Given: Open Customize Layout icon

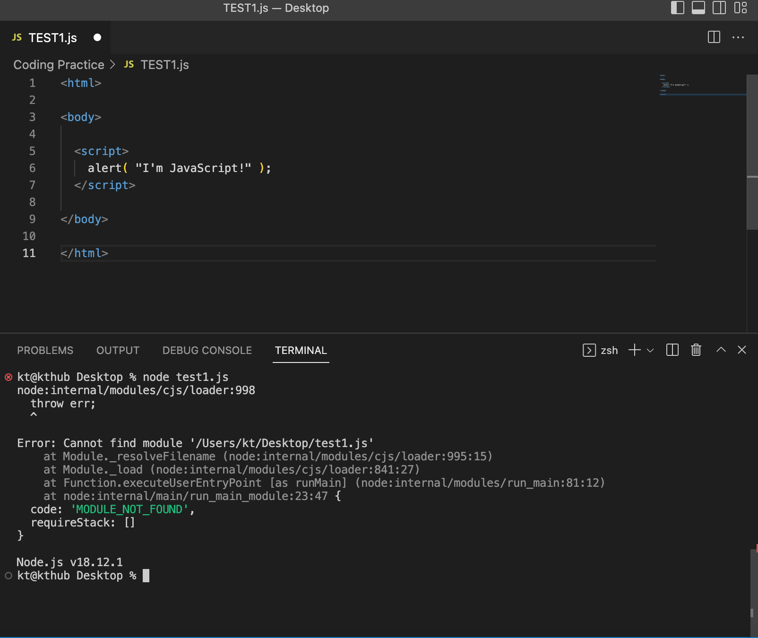Looking at the screenshot, I should pos(741,8).
